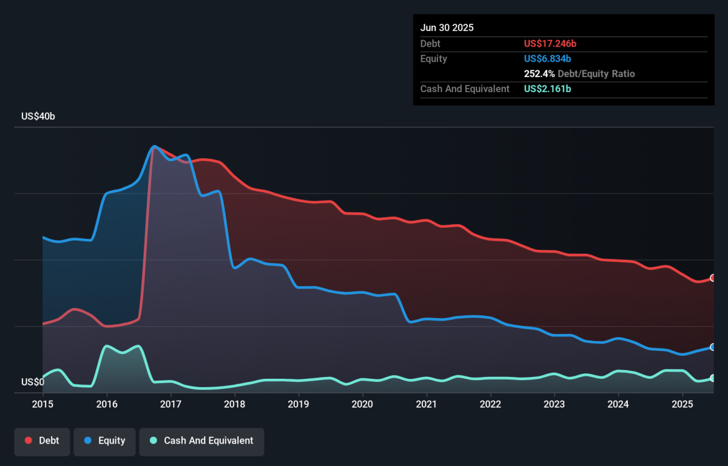Click the 252.4% Debt/Equity Ratio text
This screenshot has width=728, height=466.
pos(579,74)
